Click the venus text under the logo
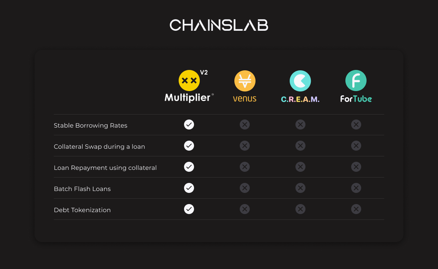 (245, 99)
